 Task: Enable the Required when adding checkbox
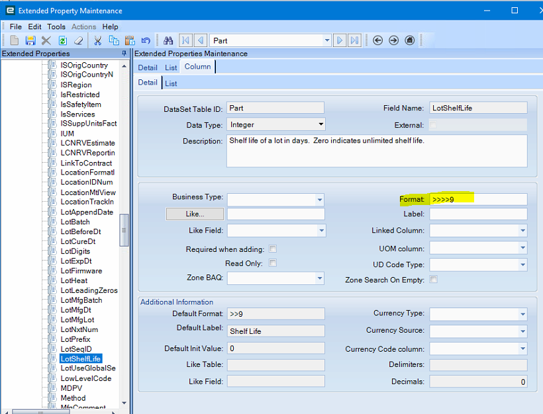(273, 249)
